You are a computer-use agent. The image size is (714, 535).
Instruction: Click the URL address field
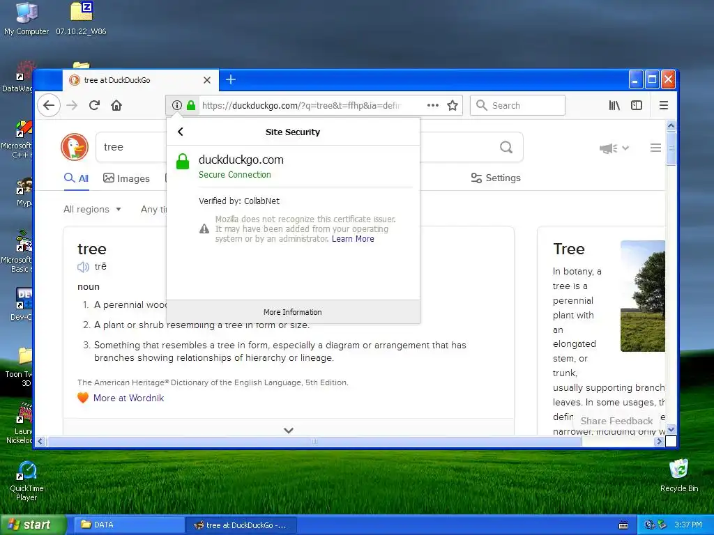coord(301,106)
